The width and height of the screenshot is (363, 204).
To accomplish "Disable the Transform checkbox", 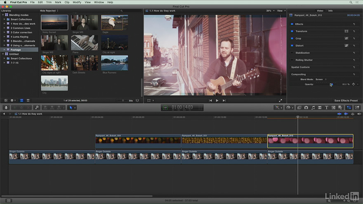I will [292, 31].
